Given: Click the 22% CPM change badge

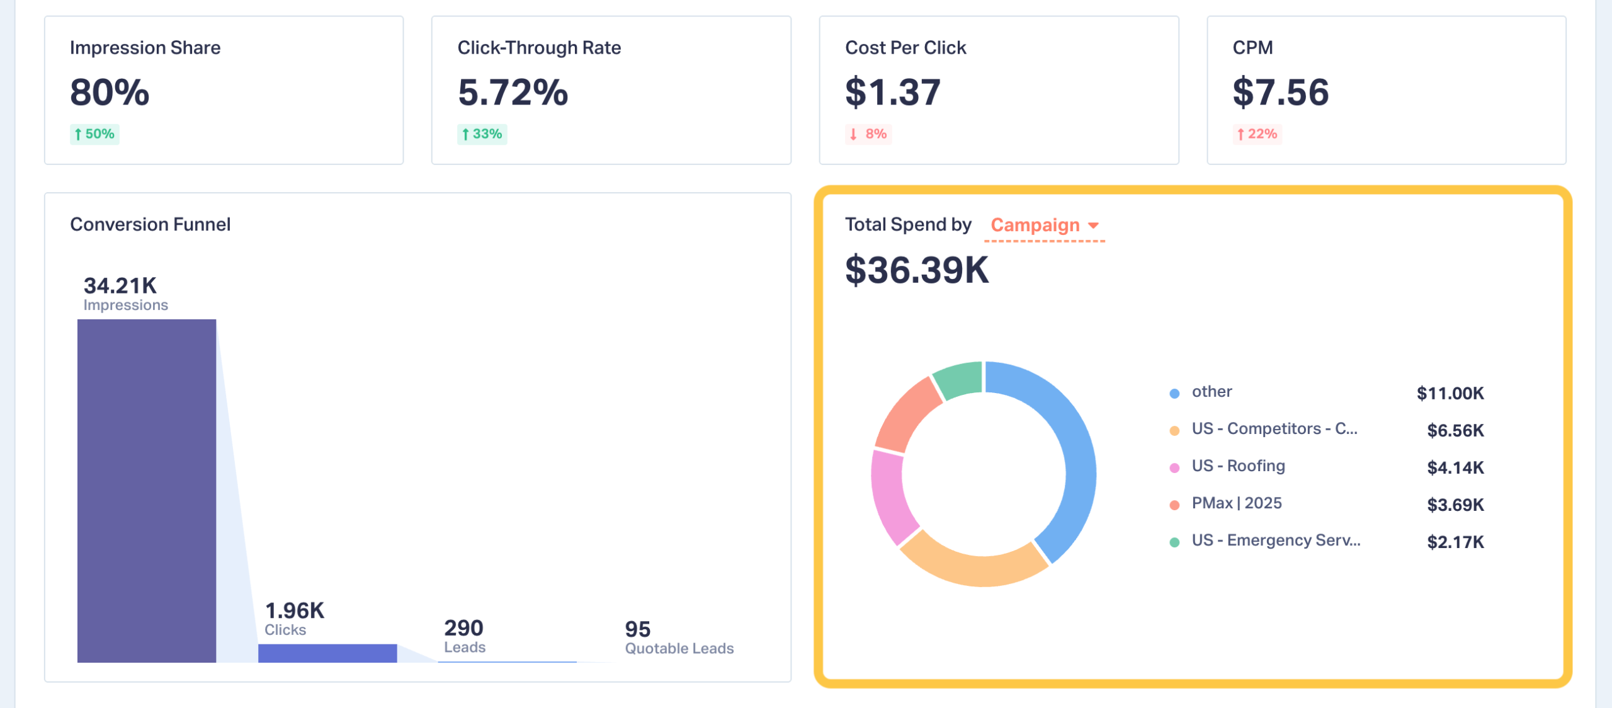Looking at the screenshot, I should click(x=1257, y=134).
